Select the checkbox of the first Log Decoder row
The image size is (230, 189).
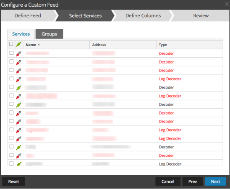pyautogui.click(x=11, y=78)
